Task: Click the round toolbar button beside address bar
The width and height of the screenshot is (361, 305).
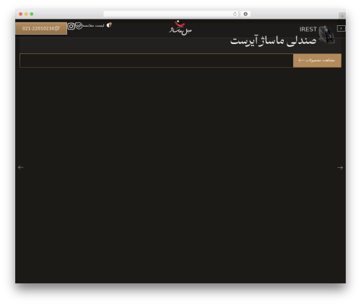Action: pos(245,14)
